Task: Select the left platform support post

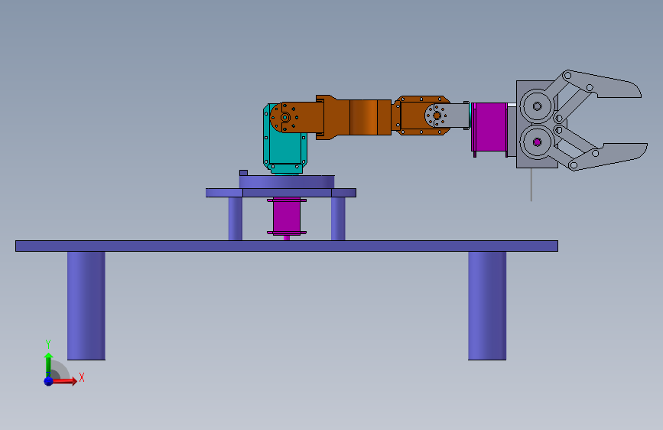Action: pos(235,219)
